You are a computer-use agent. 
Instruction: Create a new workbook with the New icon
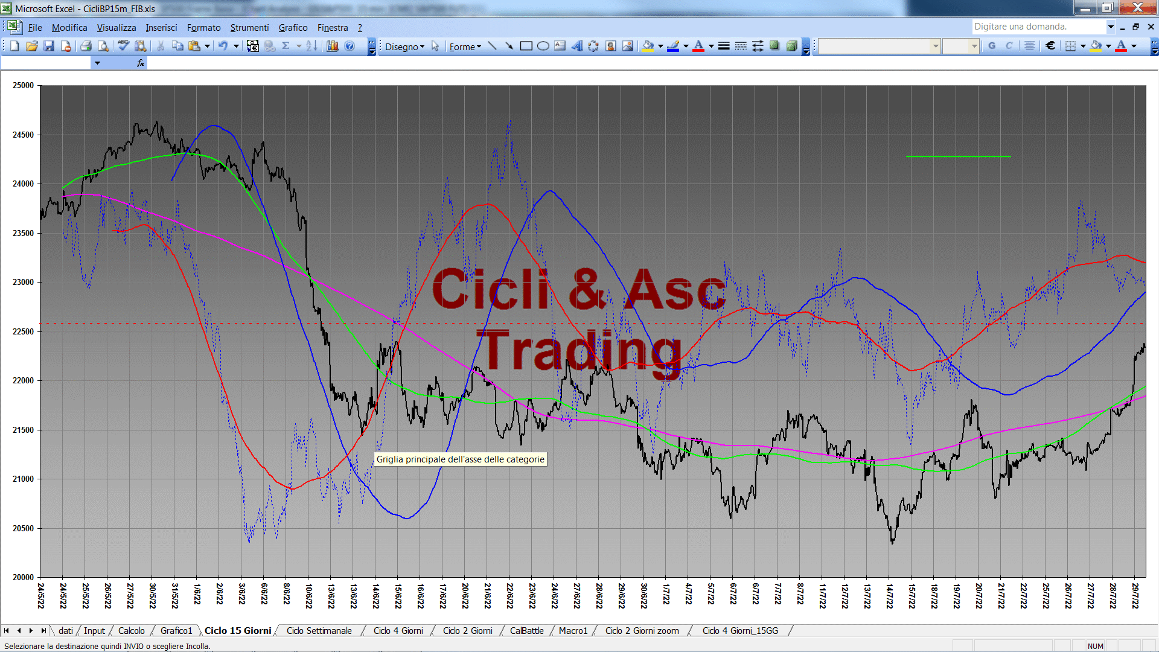14,46
